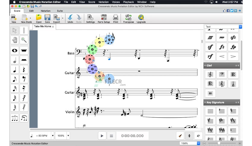The height and width of the screenshot is (146, 252).
Task: Toggle the note sound playback button
Action: (x=198, y=136)
